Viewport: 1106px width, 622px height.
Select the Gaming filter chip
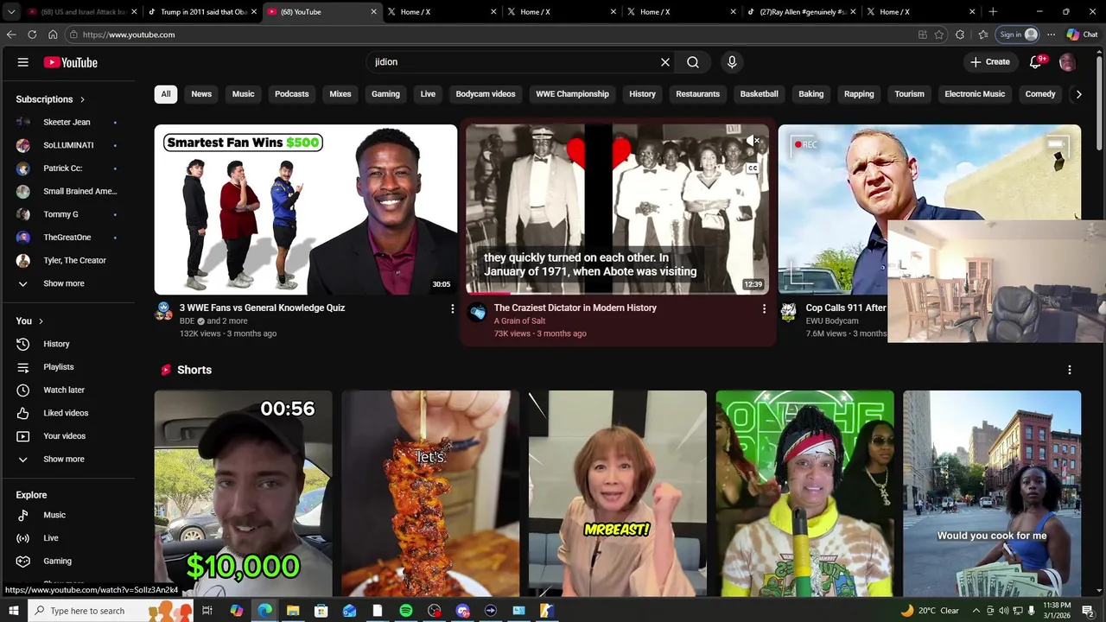385,94
